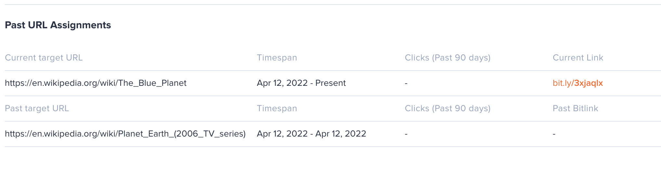Click the clicks dash in Planet Earth row

(x=406, y=134)
